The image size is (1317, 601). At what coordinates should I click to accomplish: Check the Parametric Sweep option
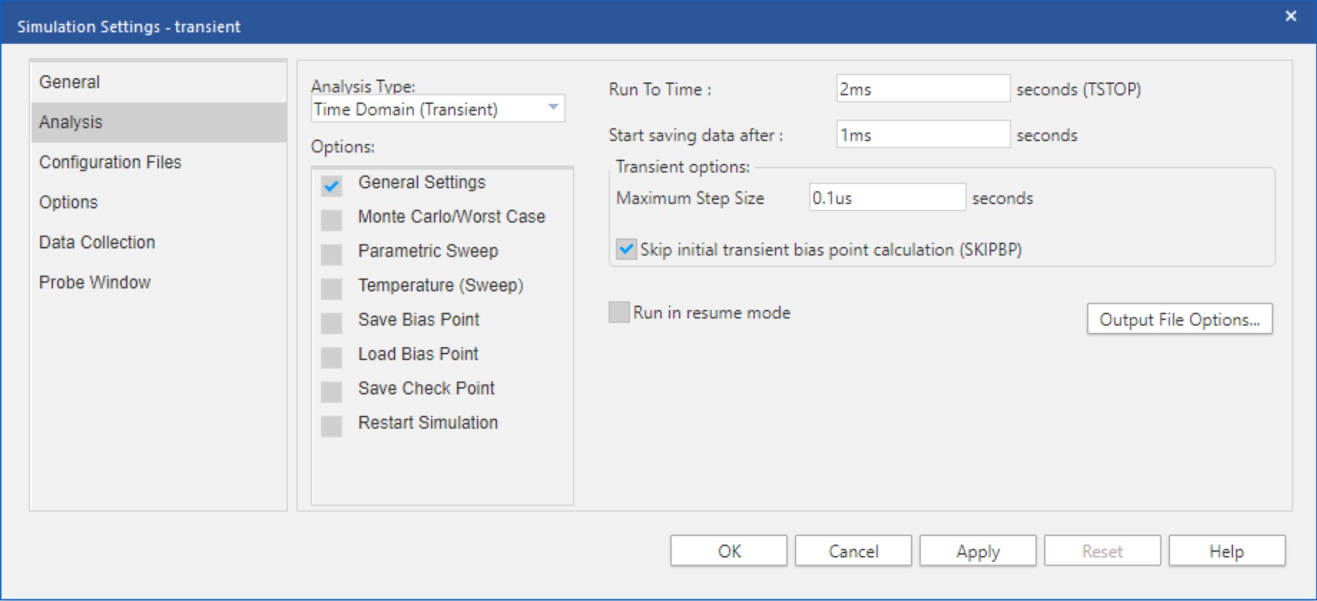click(x=331, y=254)
